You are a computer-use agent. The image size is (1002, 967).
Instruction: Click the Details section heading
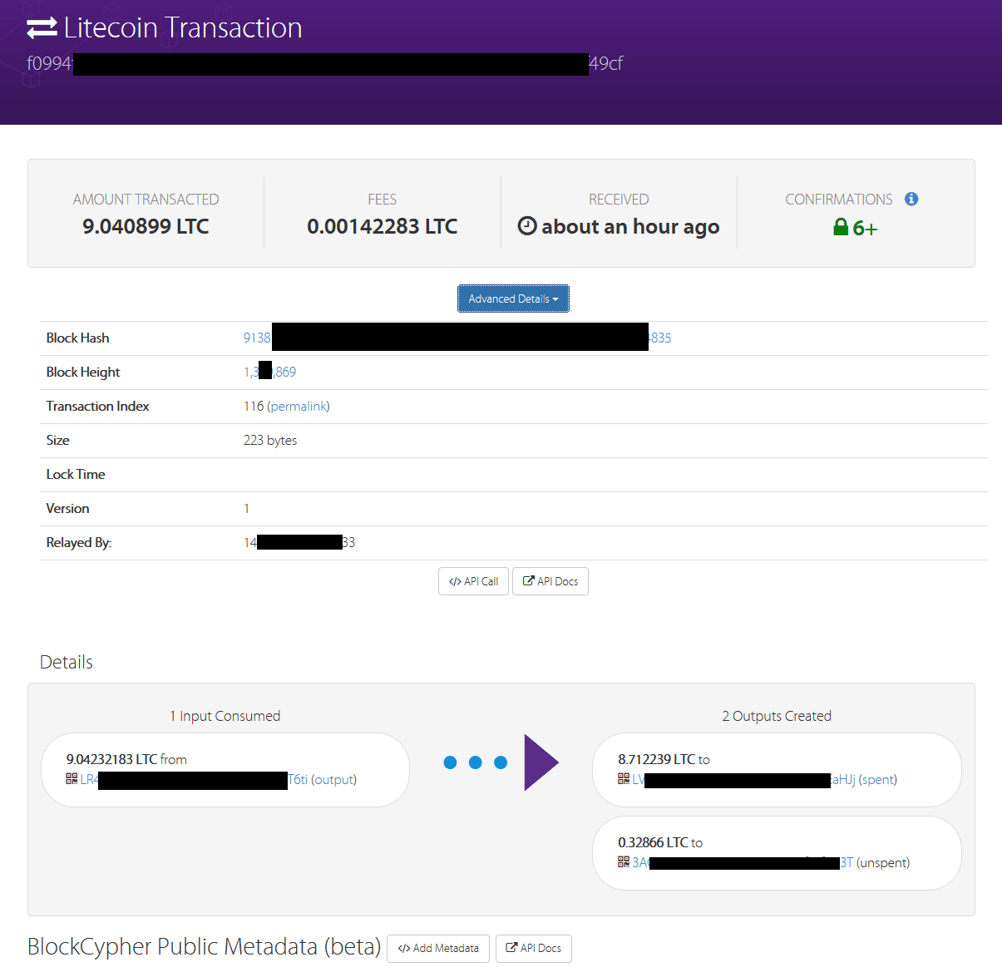click(x=67, y=662)
